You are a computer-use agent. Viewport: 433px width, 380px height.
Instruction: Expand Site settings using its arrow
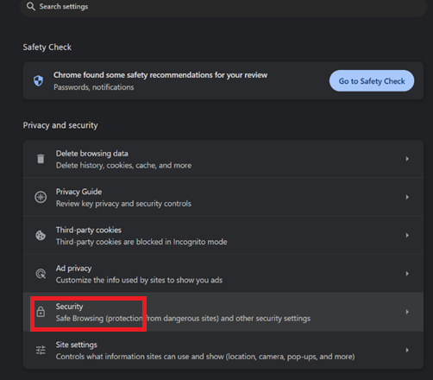pyautogui.click(x=407, y=350)
